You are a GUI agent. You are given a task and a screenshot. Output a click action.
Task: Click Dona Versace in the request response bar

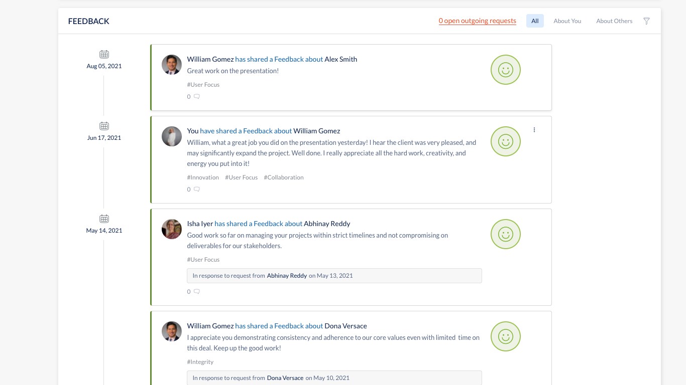[285, 378]
